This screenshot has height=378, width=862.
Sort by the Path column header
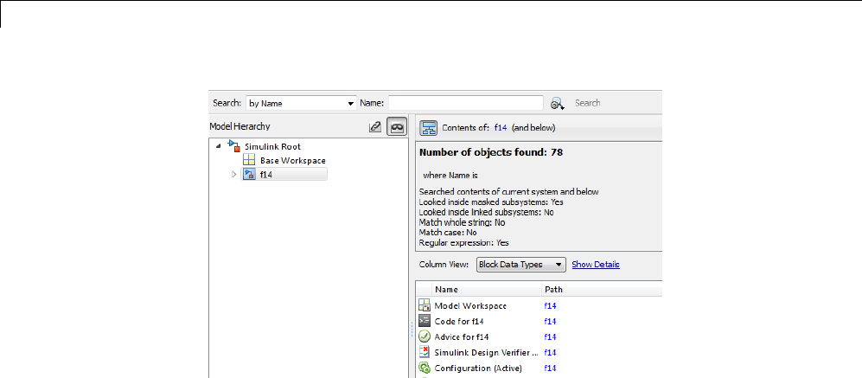pyautogui.click(x=602, y=290)
